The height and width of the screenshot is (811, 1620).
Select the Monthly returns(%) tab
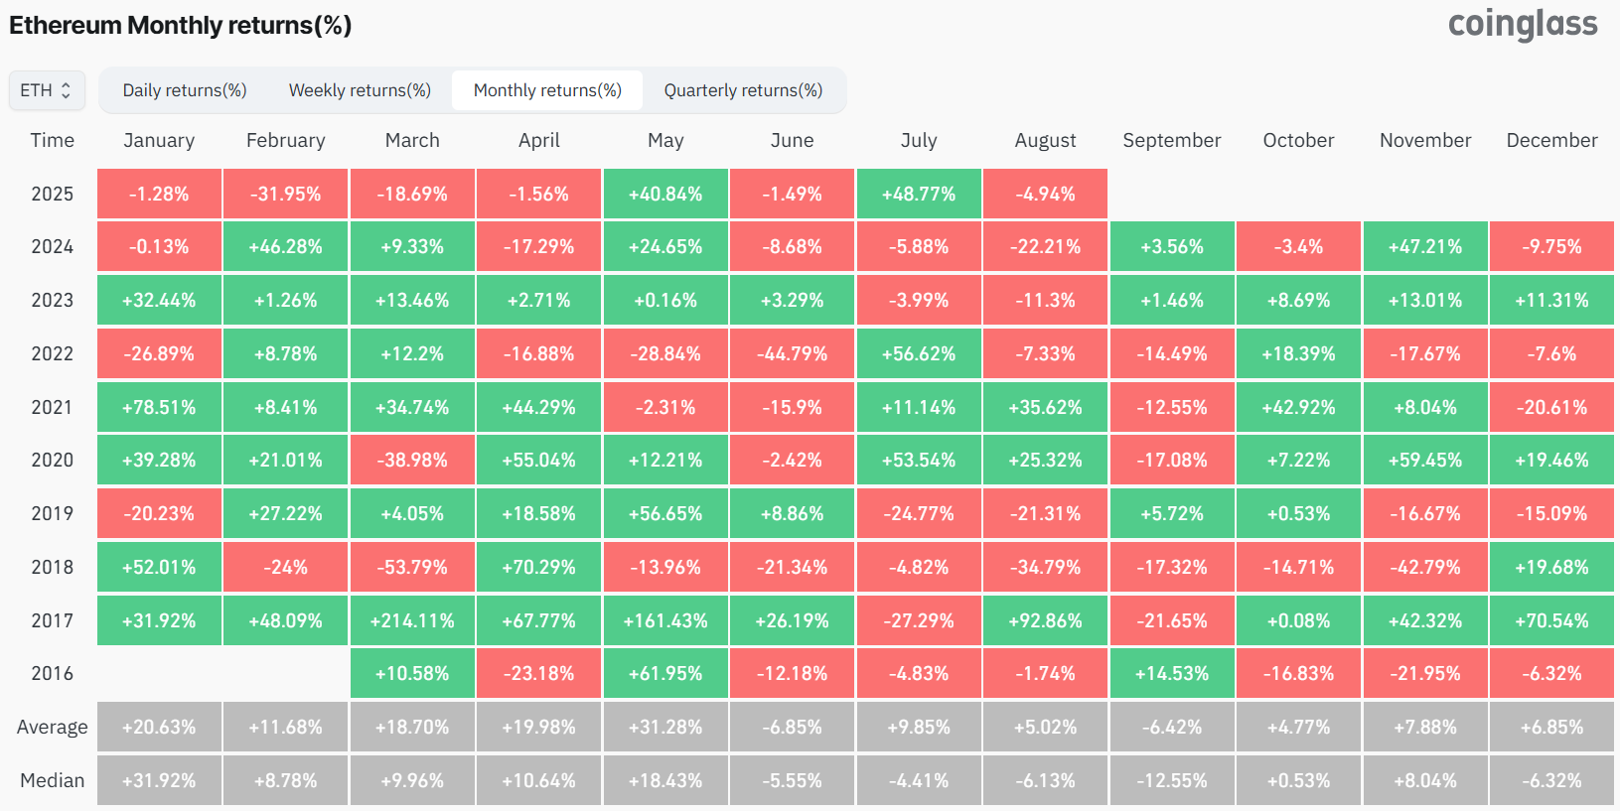pos(547,90)
